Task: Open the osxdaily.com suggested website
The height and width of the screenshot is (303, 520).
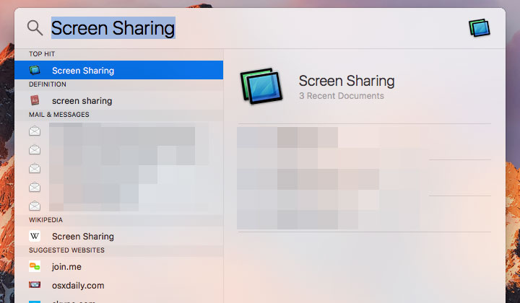Action: [118, 285]
